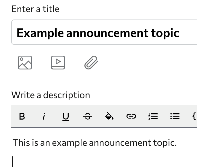Apply underline to the text
Screen dimensions: 197x167
tap(66, 116)
